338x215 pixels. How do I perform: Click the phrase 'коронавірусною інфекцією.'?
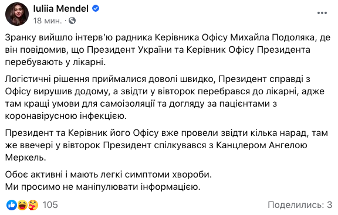pos(66,116)
